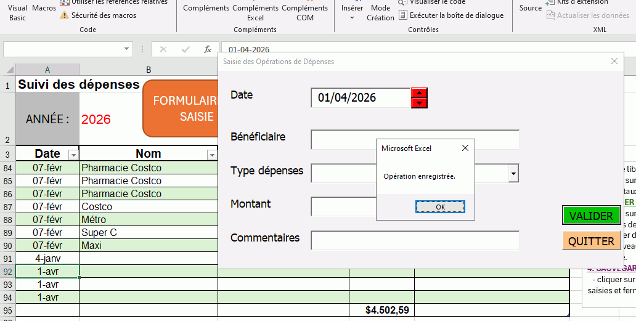This screenshot has height=321, width=636.
Task: Click the Visual Basic ribbon button
Action: point(18,12)
